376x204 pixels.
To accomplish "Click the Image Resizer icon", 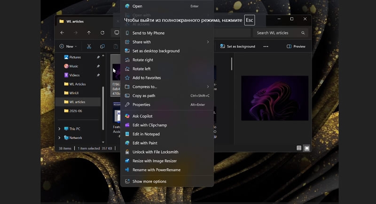I will coord(127,161).
